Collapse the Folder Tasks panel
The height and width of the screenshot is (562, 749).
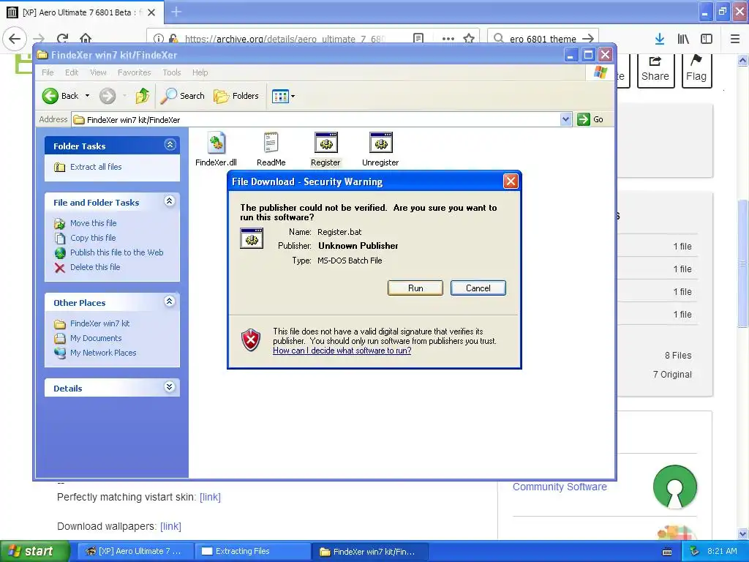[x=170, y=145]
